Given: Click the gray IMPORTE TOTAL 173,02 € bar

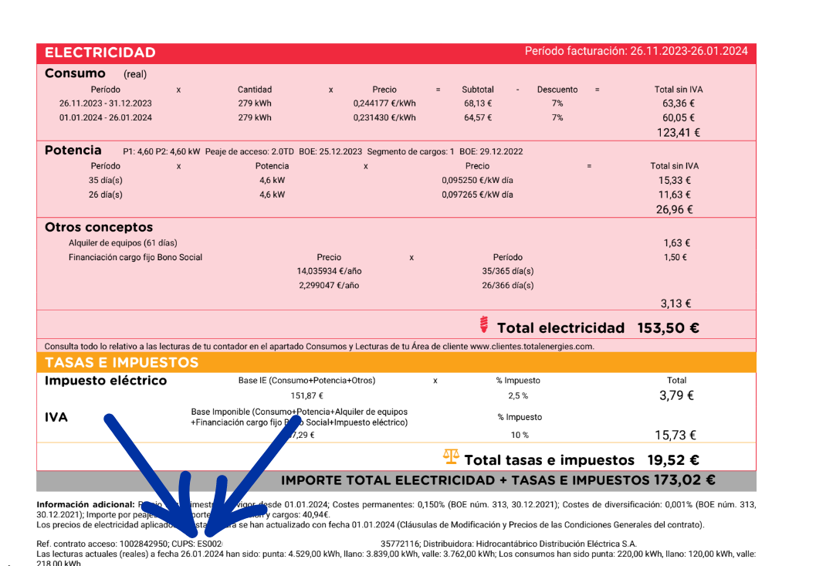Looking at the screenshot, I should click(396, 480).
